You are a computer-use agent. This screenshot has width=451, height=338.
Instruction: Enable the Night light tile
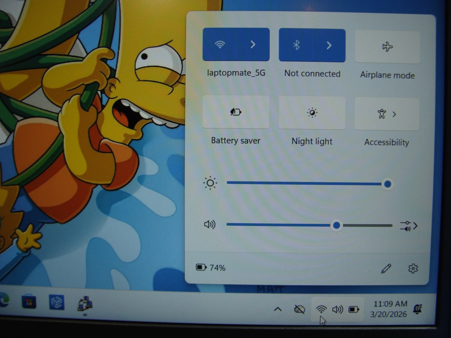coord(312,113)
